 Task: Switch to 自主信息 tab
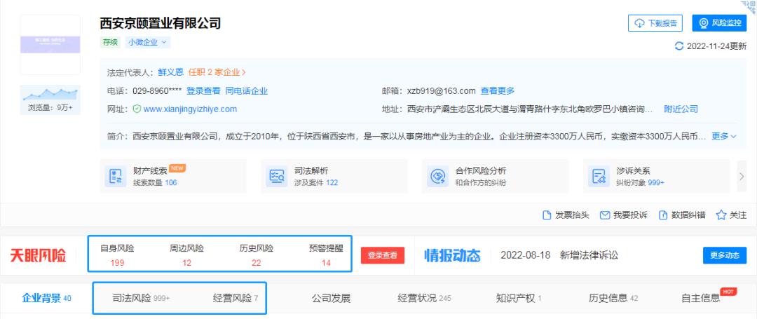pyautogui.click(x=700, y=298)
